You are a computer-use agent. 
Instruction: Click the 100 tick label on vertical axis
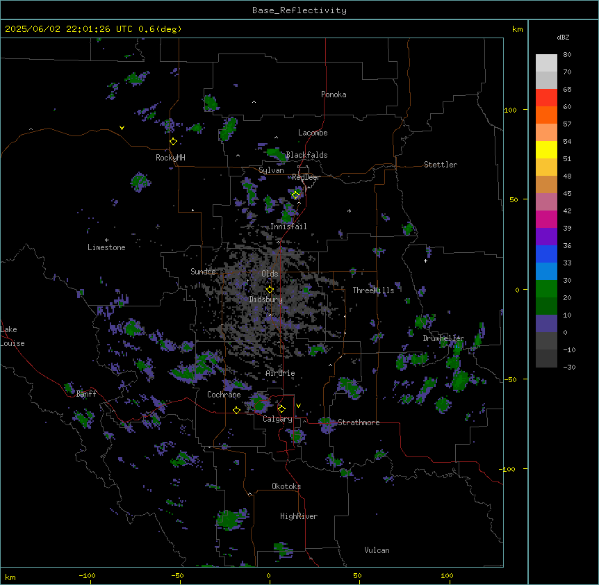[x=510, y=110]
